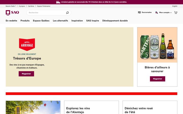Switch language to English
Viewport: 183px width, 114px height.
(x=175, y=6)
